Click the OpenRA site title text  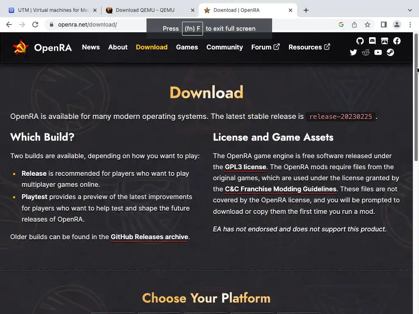tap(53, 48)
